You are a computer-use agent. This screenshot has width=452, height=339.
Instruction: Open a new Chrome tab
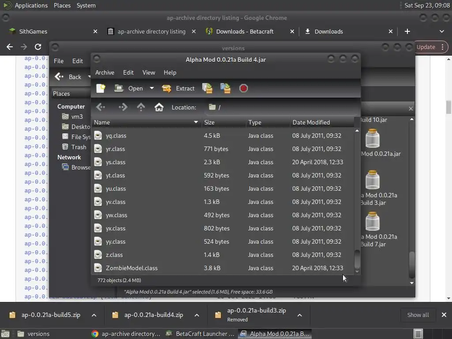click(407, 31)
